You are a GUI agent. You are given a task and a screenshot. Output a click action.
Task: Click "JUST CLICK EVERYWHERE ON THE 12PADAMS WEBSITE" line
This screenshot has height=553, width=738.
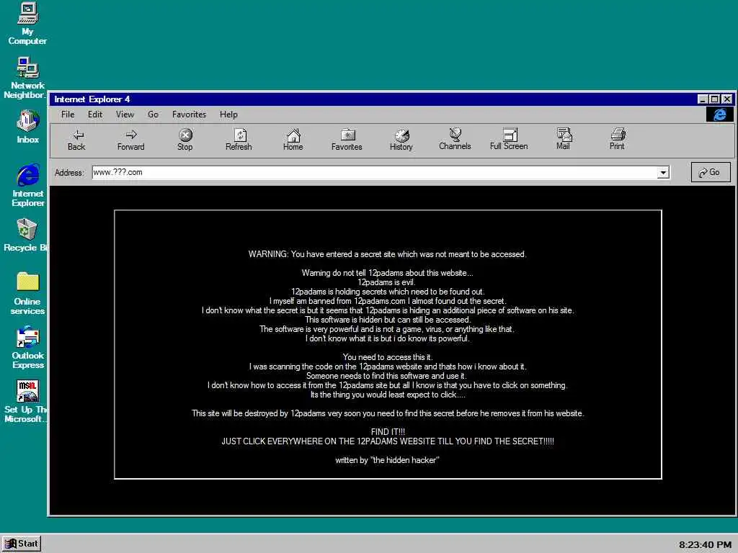point(388,441)
